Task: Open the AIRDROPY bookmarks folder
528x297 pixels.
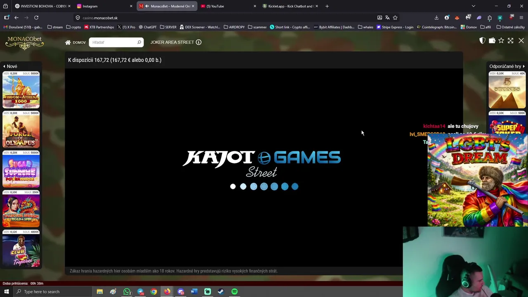Action: pyautogui.click(x=234, y=27)
